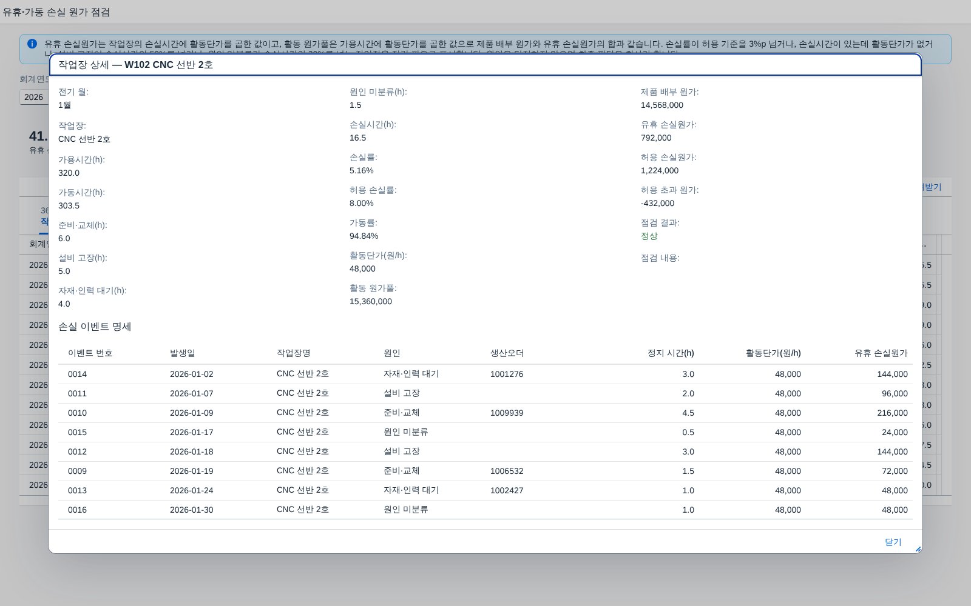This screenshot has width=971, height=606.
Task: Click the 가용시간 value 320.0
Action: point(69,173)
